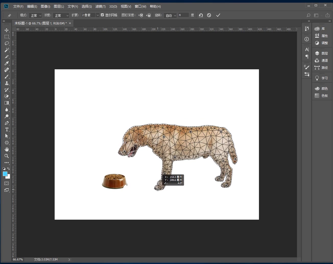Open the 色板 panel
Viewport: 333px width, 264px height.
(x=321, y=96)
